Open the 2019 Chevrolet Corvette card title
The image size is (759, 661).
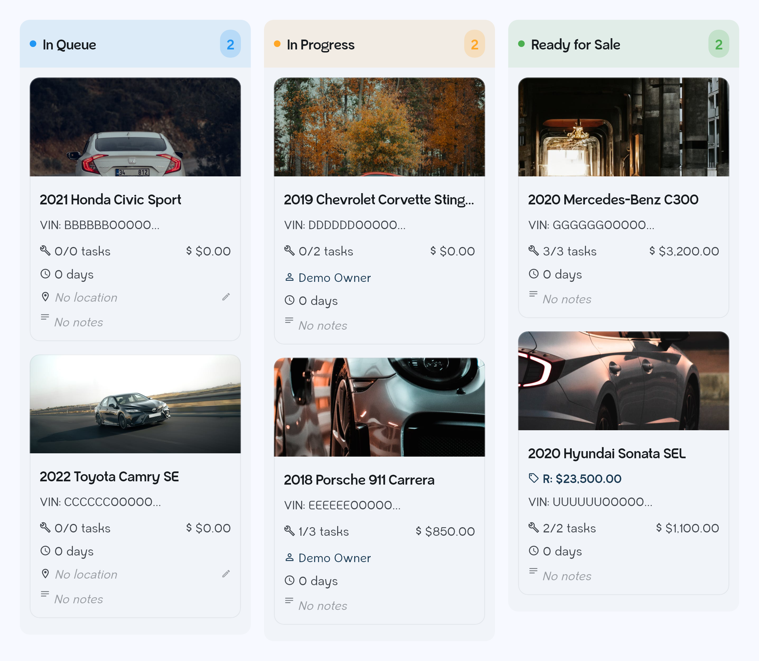379,199
